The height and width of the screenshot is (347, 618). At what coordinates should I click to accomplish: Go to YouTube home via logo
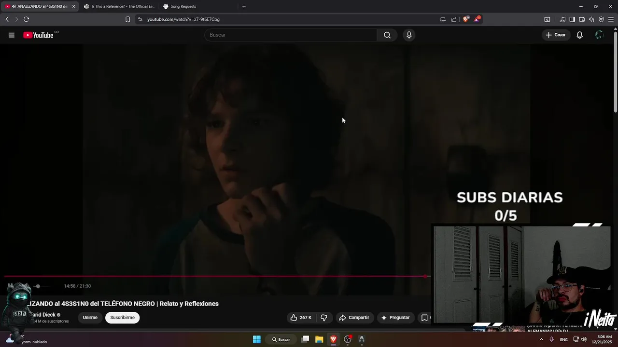39,35
